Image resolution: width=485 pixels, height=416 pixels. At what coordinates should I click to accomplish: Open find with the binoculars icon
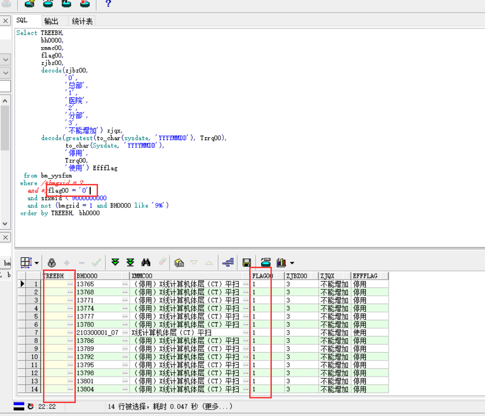pos(146,263)
